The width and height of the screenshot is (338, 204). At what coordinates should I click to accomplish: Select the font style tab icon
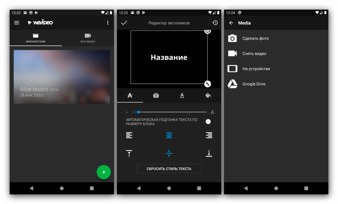pos(156,95)
